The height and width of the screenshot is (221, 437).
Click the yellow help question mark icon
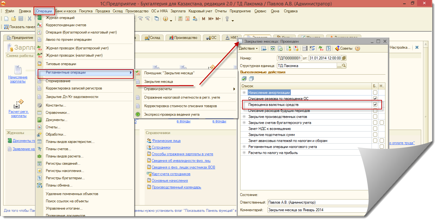pos(358,48)
